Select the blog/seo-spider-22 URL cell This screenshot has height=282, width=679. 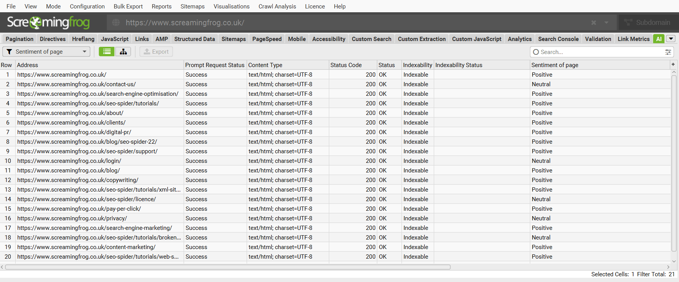(x=100, y=141)
